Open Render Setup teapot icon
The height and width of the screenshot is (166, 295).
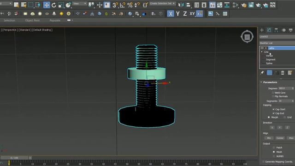[244, 5]
